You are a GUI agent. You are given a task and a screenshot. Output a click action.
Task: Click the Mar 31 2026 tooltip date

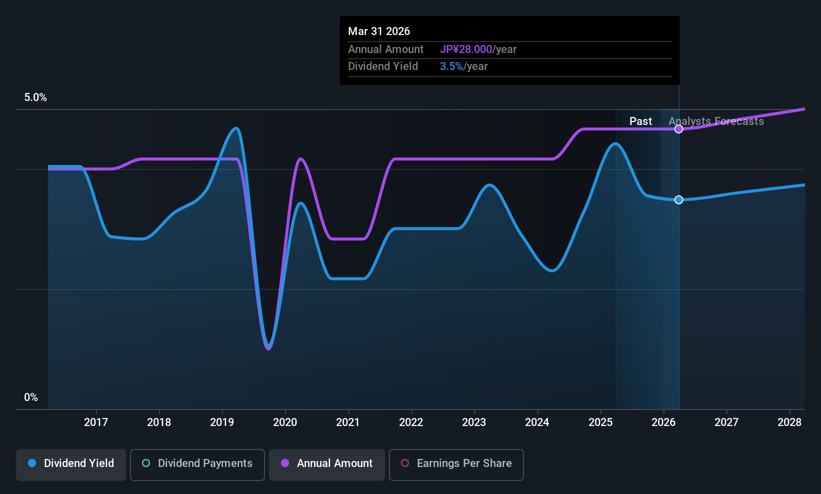click(379, 31)
